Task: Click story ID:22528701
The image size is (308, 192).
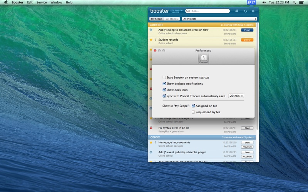Action: coord(229,128)
